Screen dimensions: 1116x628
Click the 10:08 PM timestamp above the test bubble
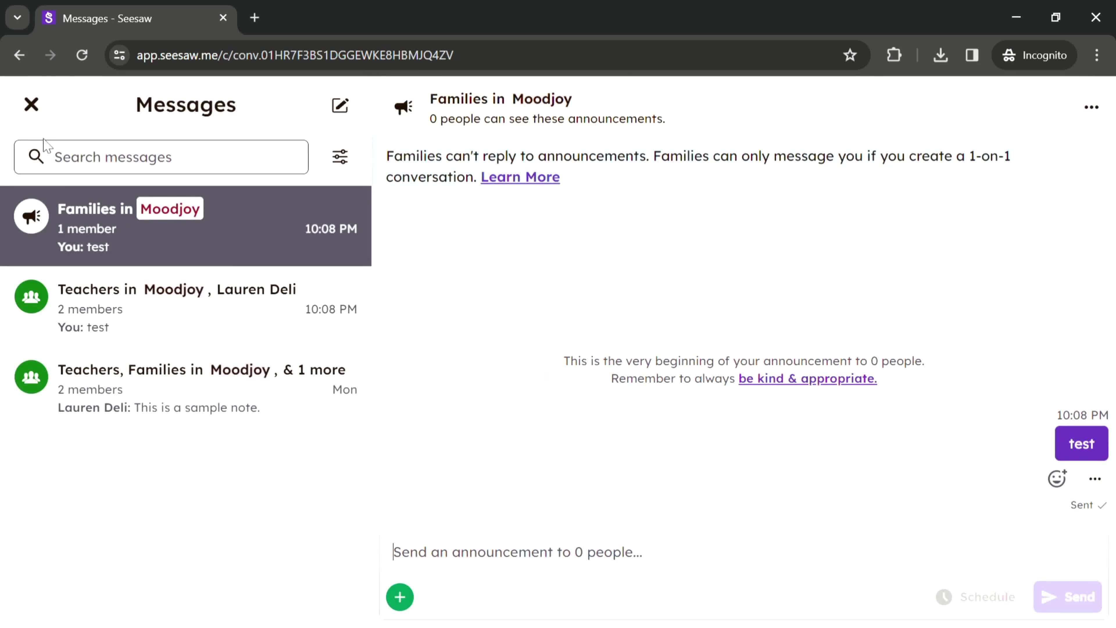tap(1082, 415)
